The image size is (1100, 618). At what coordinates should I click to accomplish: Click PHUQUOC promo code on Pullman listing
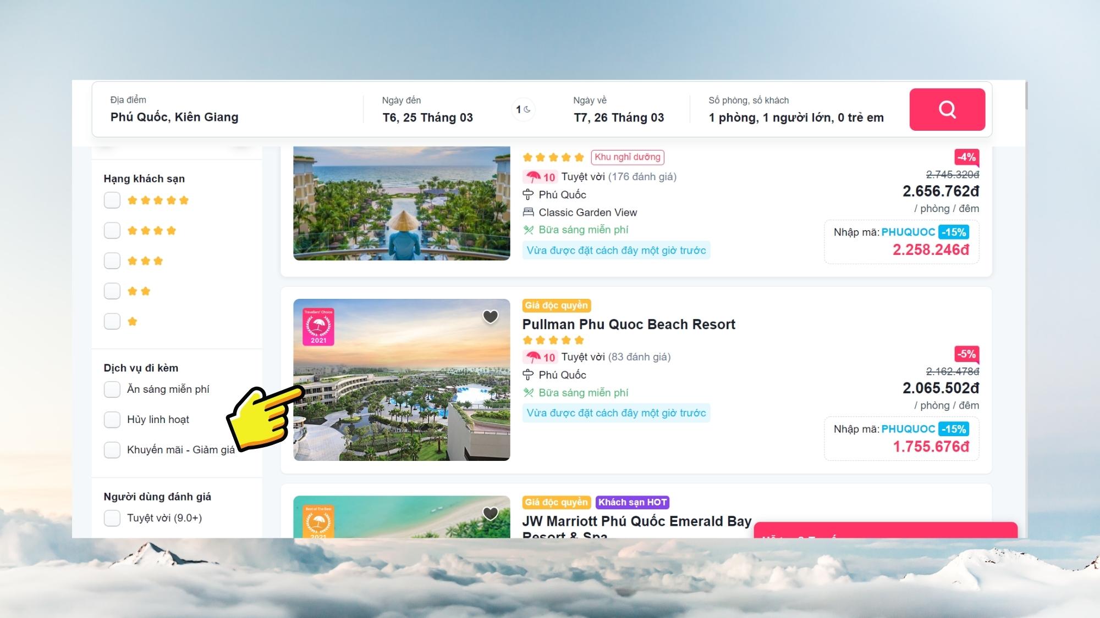pyautogui.click(x=908, y=429)
